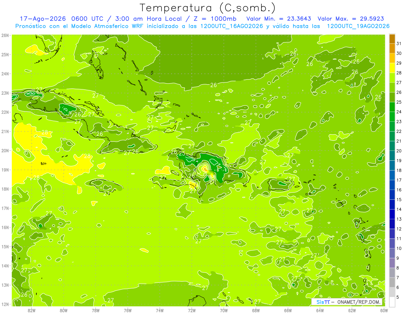The height and width of the screenshot is (315, 408).
Task: Click the "12N" latitude axis label
Action: (x=5, y=304)
